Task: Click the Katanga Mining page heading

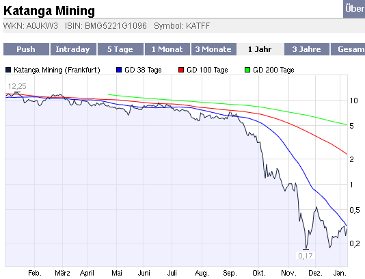Action: click(49, 11)
